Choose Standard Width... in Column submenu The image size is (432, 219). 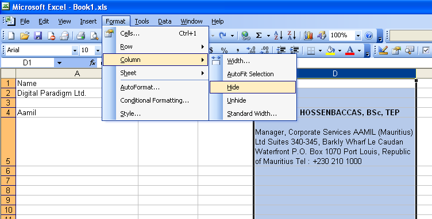(253, 114)
